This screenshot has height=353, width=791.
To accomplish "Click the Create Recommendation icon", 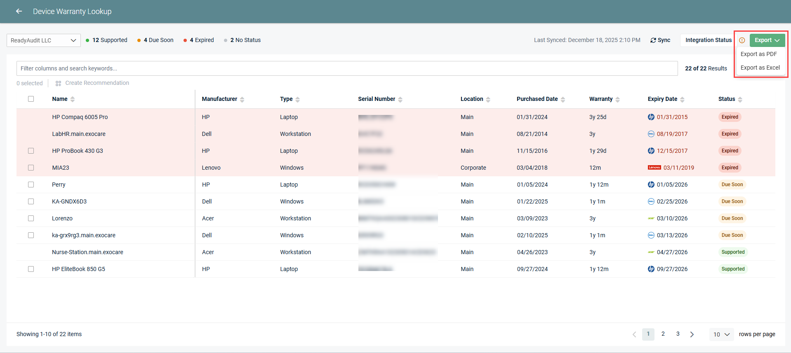I will (x=58, y=83).
